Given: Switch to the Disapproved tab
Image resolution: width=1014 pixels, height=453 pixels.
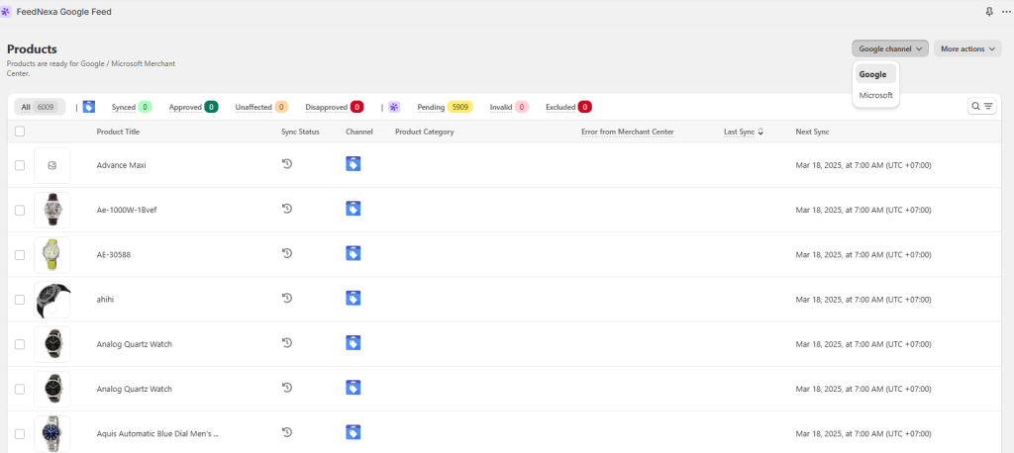Looking at the screenshot, I should click(x=334, y=107).
